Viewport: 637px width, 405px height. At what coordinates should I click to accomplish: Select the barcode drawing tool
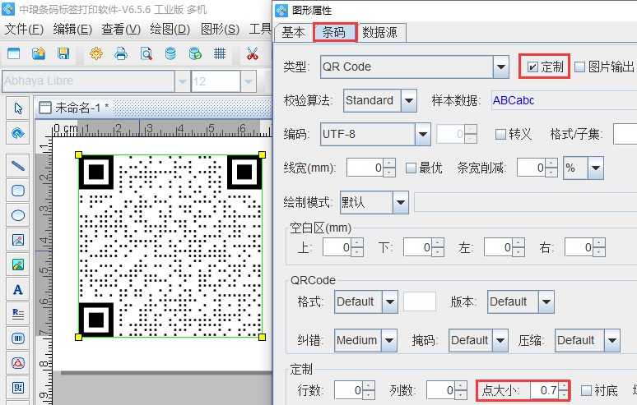pos(18,338)
